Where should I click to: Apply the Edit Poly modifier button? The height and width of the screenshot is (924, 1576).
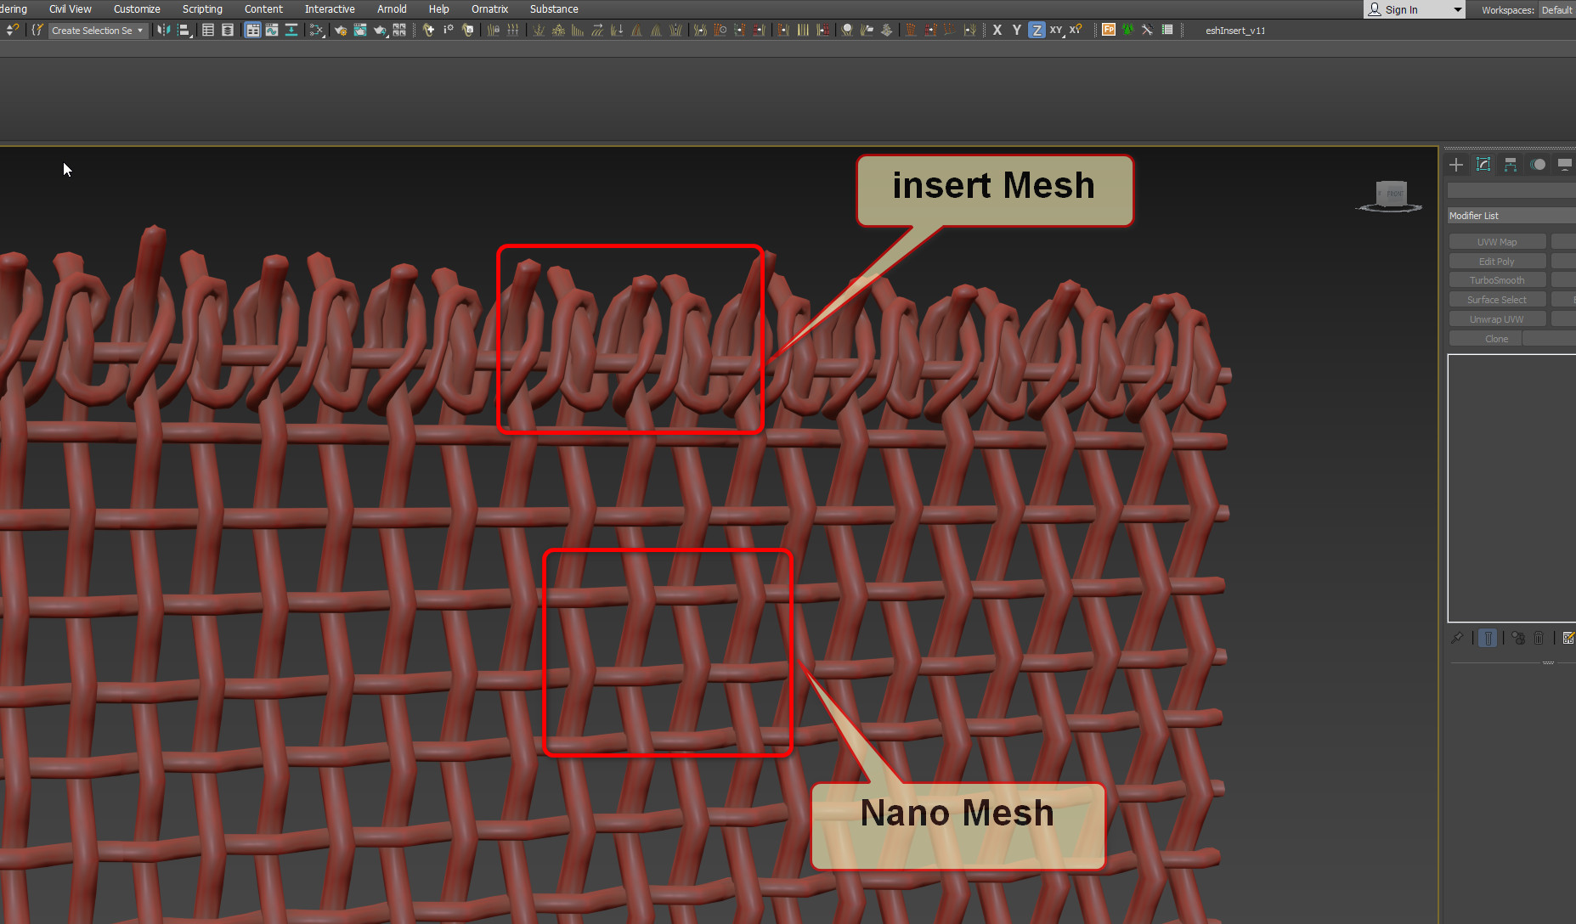click(x=1497, y=262)
